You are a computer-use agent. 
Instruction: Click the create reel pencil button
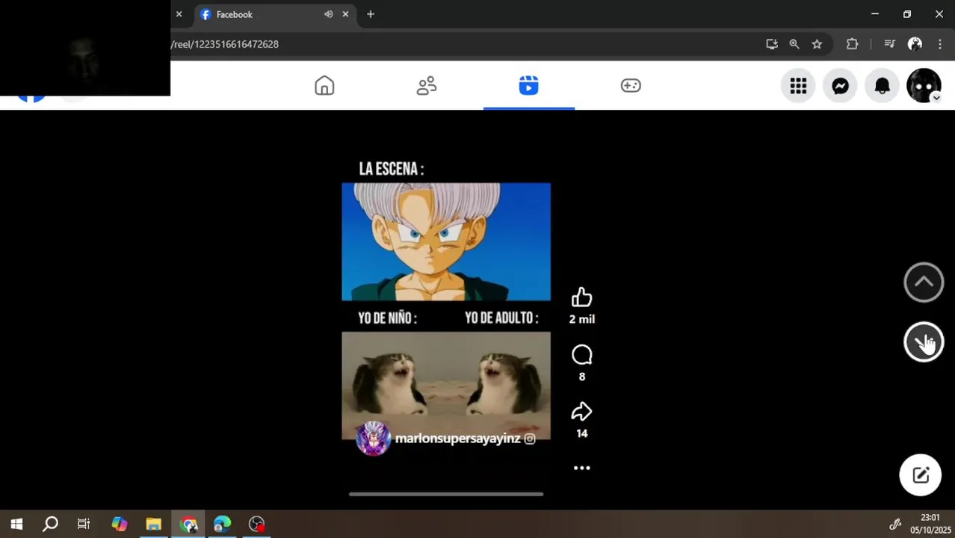coord(920,474)
